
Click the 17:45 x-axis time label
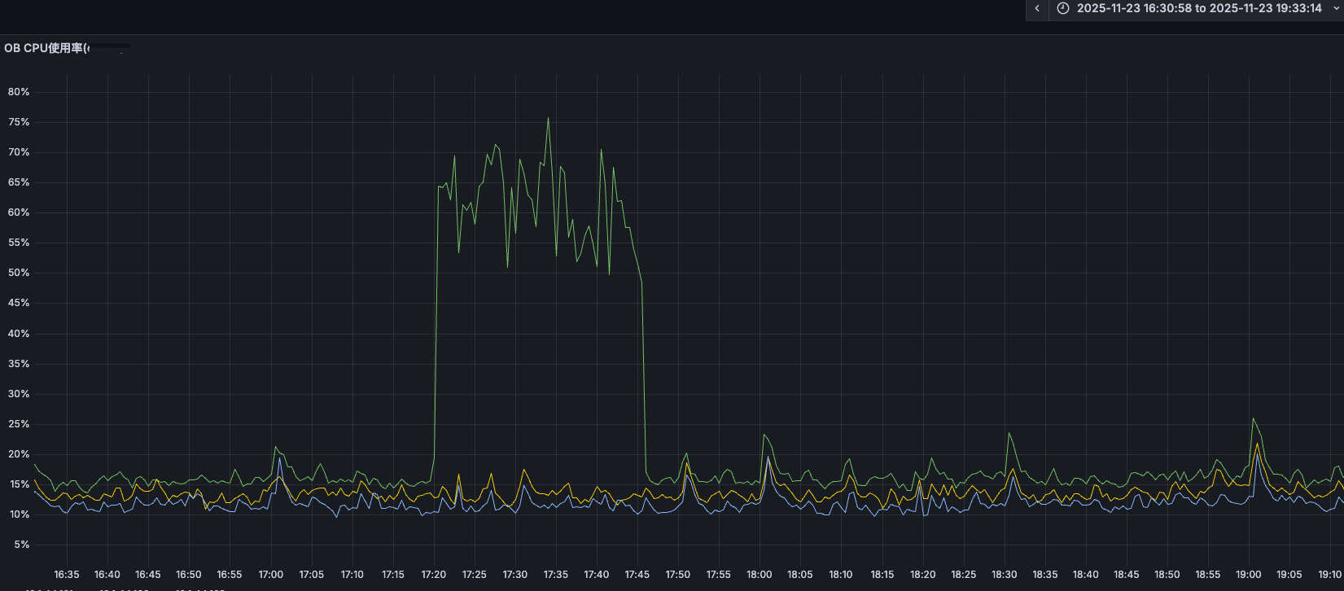pos(637,575)
